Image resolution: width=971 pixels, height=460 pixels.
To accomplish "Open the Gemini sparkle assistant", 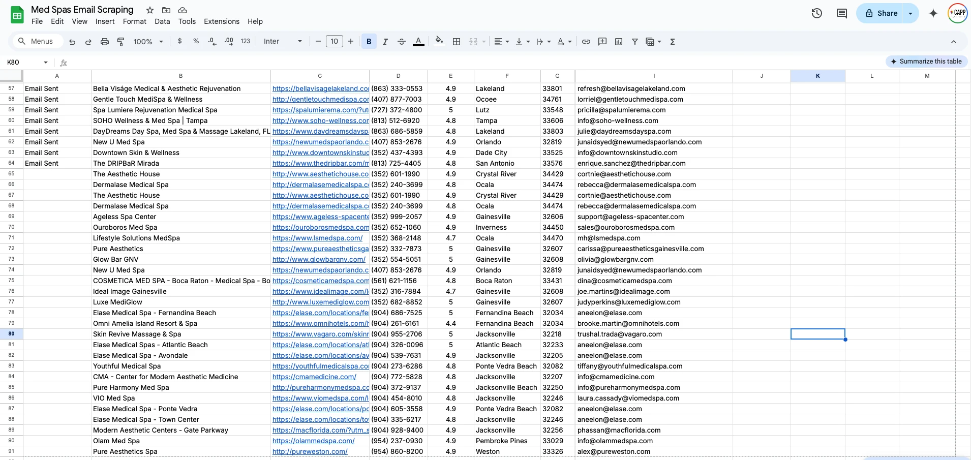I will pos(933,13).
